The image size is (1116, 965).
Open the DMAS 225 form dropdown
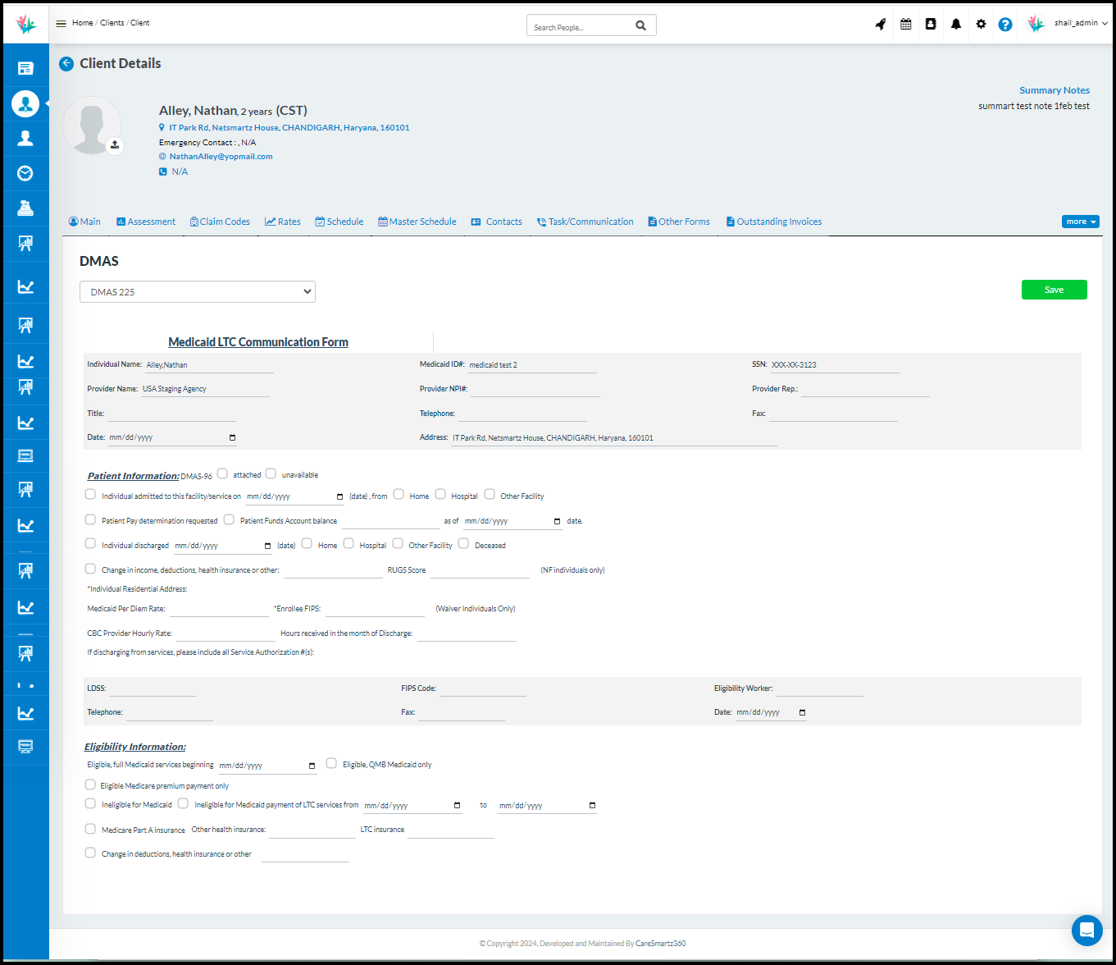pos(197,292)
